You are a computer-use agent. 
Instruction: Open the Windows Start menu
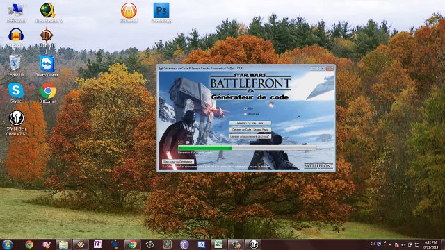point(8,244)
